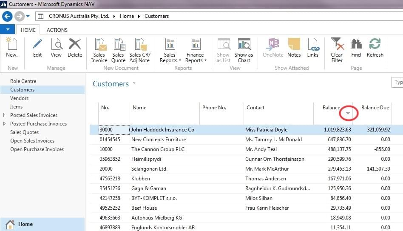Click the Dynamics NAV title bar logo
The height and width of the screenshot is (231, 403).
tap(3, 4)
